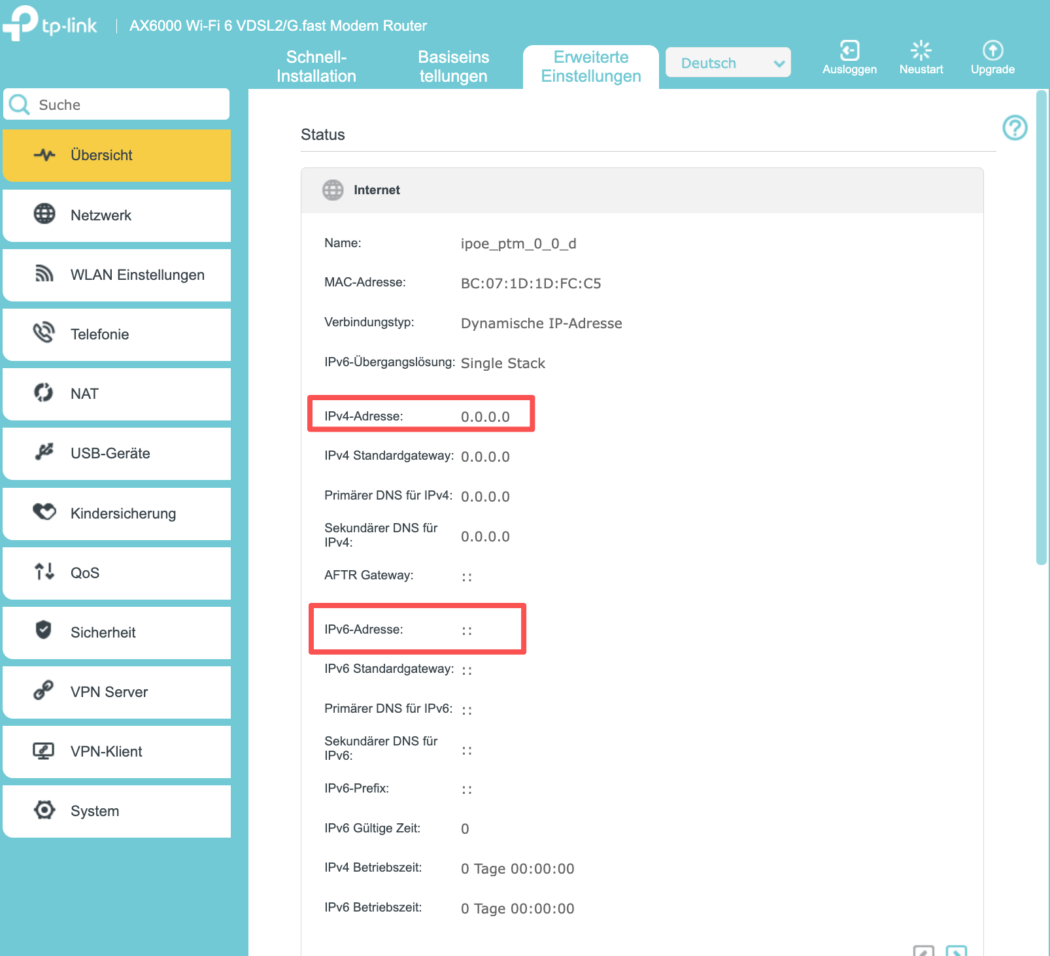This screenshot has width=1050, height=956.
Task: Click MAC address BC:07:1D:1D:FC:C5
Action: tap(531, 283)
